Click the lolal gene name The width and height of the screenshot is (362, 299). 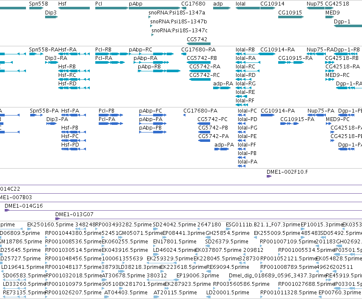pyautogui.click(x=241, y=4)
